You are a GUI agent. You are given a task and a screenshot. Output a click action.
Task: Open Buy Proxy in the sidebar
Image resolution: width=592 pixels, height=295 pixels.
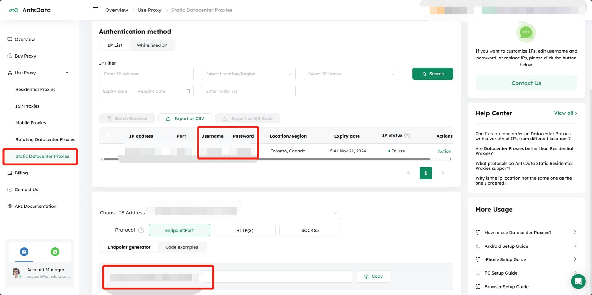pyautogui.click(x=25, y=56)
